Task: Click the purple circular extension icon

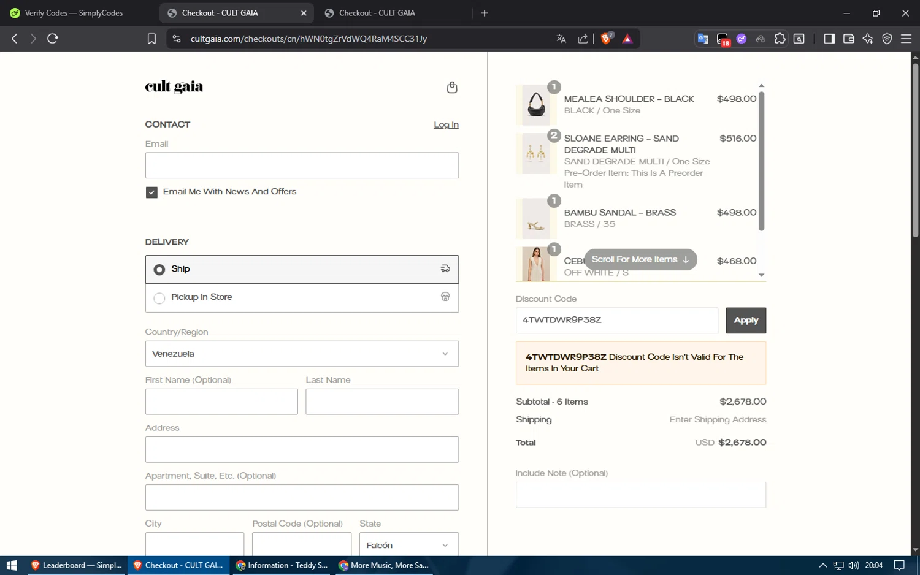Action: [742, 39]
